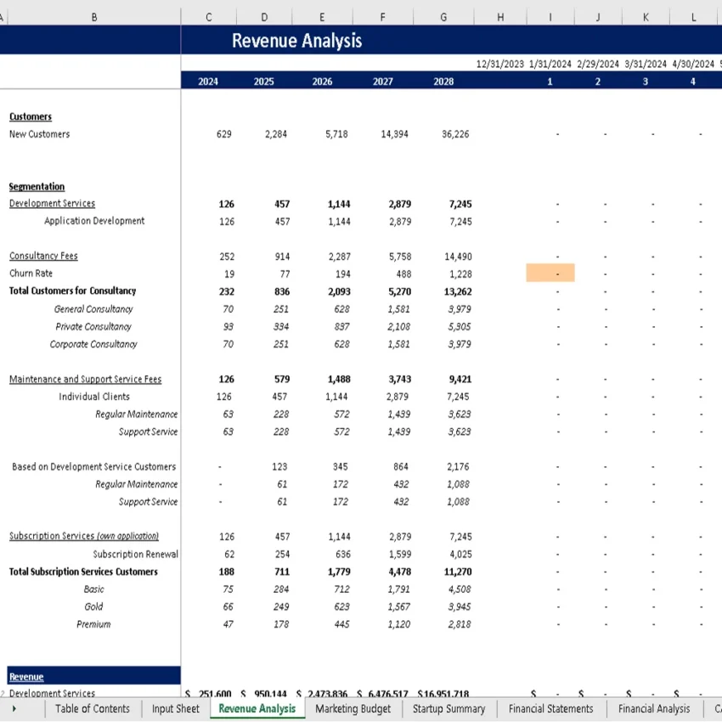Select the Subscription Renewal label
The image size is (722, 722).
[135, 554]
